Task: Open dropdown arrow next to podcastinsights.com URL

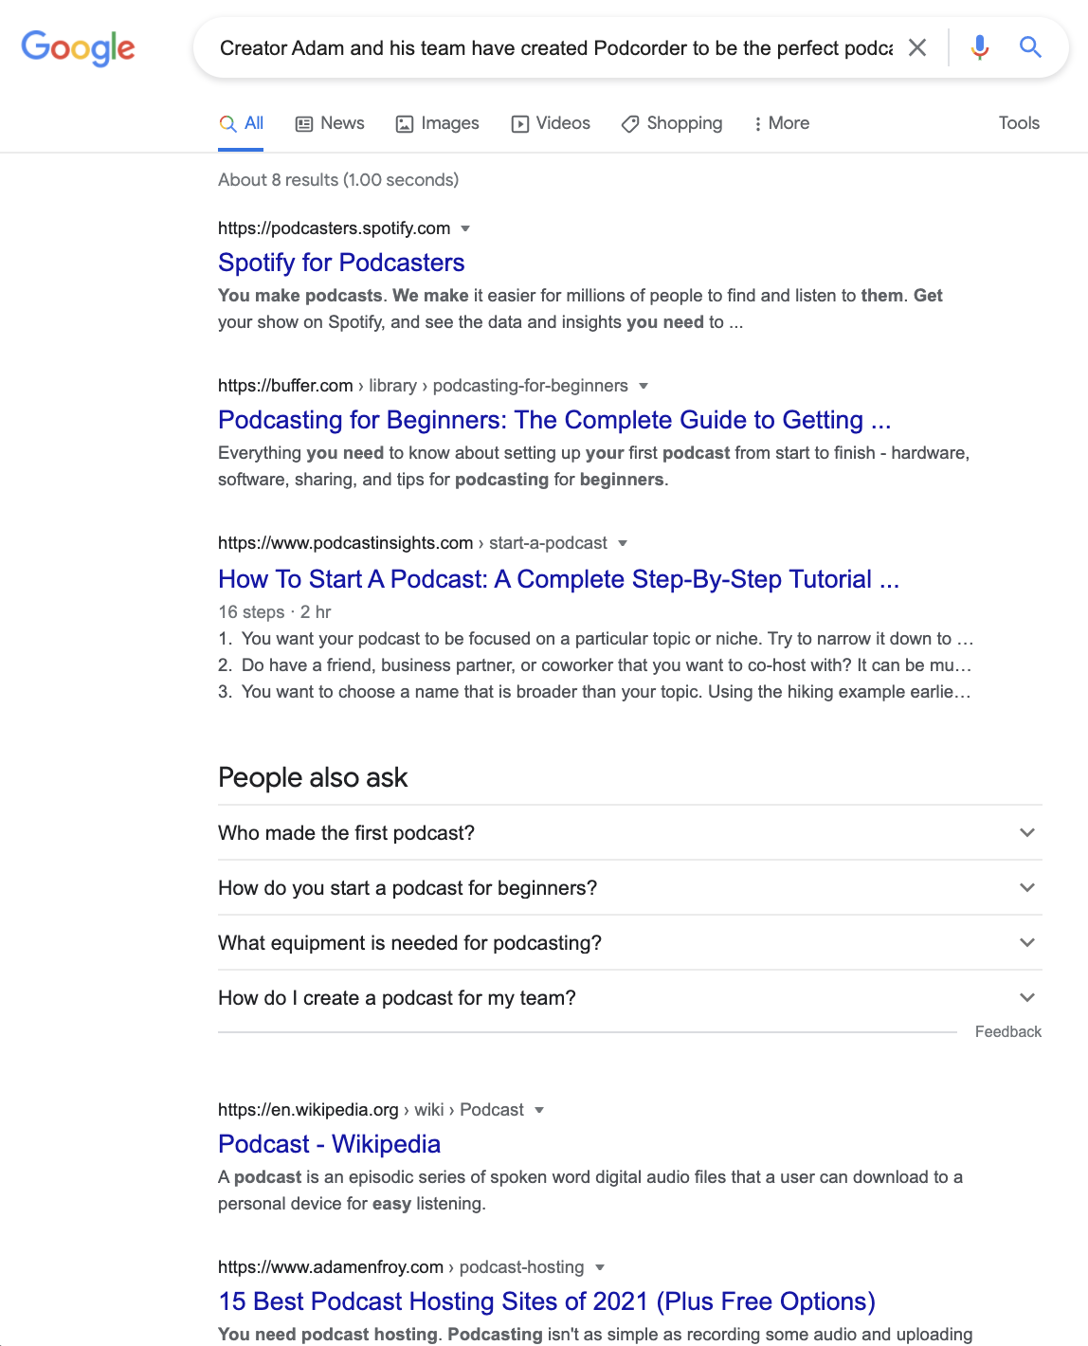Action: click(x=623, y=543)
